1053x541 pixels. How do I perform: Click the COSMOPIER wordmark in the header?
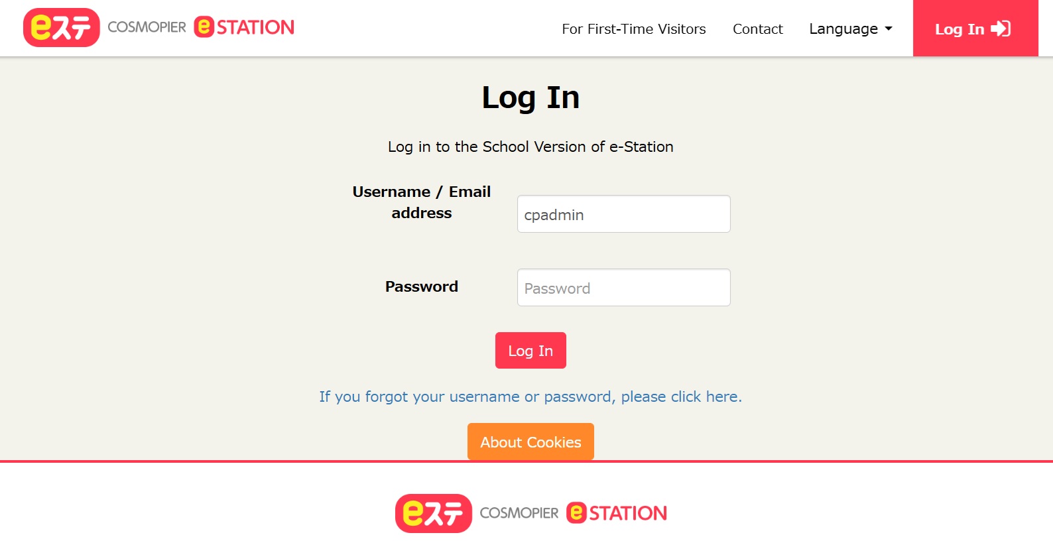point(147,27)
